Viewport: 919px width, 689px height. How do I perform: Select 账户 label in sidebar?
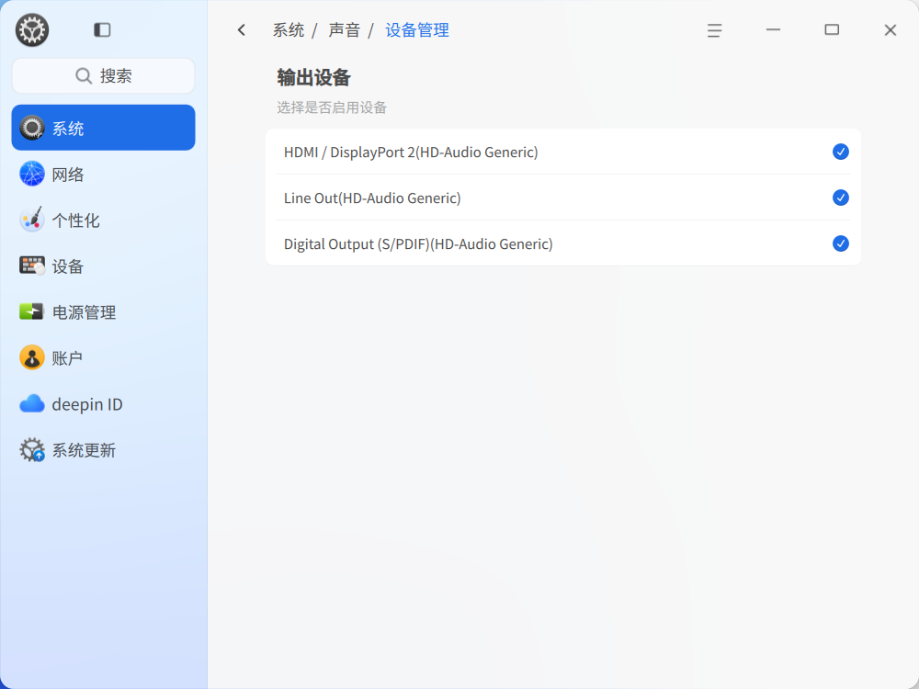[x=67, y=358]
